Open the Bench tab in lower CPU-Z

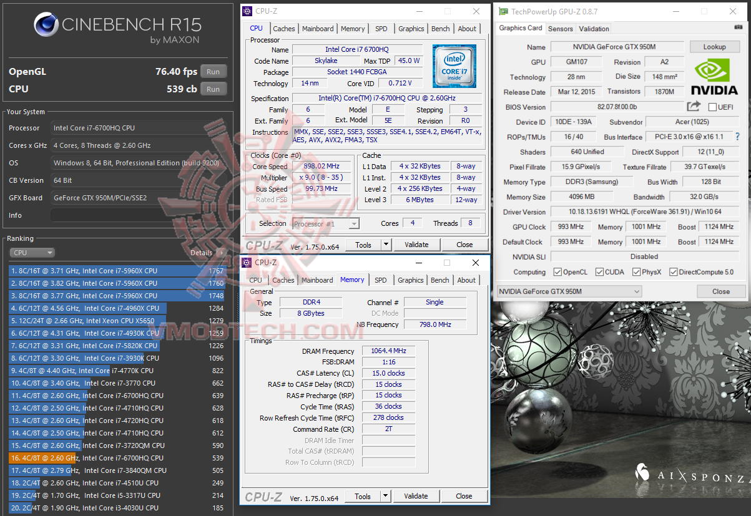click(440, 280)
